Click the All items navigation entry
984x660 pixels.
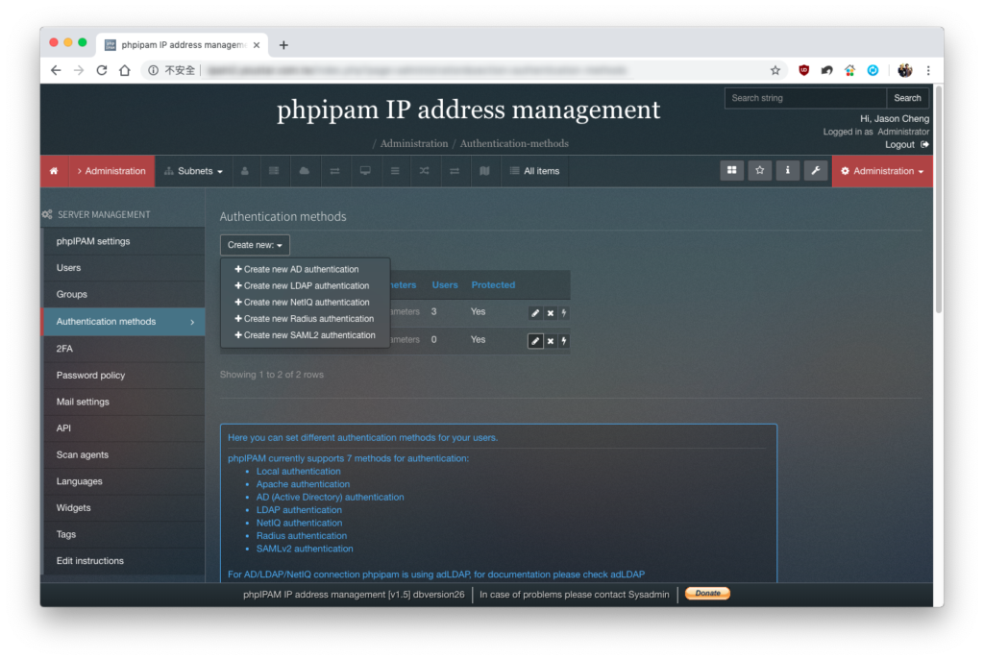tap(534, 171)
